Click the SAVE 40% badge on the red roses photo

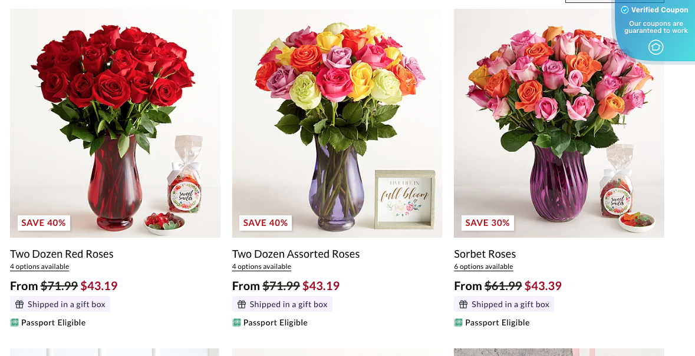coord(44,223)
